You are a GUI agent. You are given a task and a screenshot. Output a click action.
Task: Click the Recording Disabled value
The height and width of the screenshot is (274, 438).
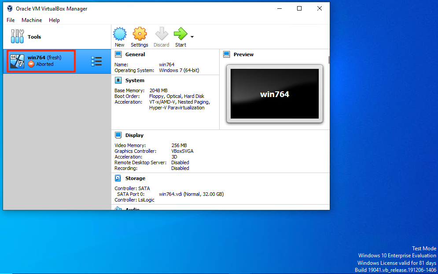click(x=180, y=168)
